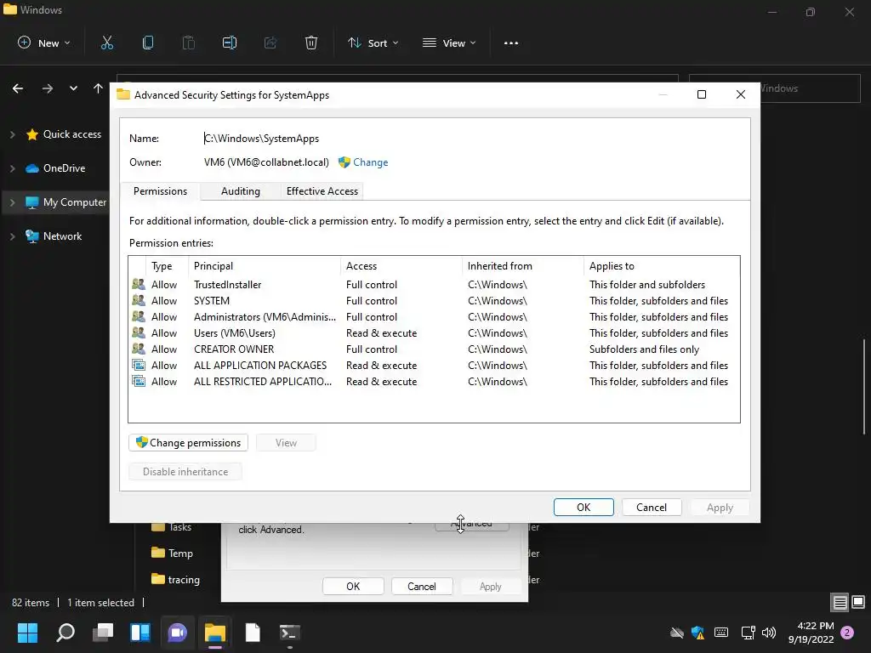This screenshot has height=653, width=871.
Task: Select Network in sidebar
Action: [54, 236]
